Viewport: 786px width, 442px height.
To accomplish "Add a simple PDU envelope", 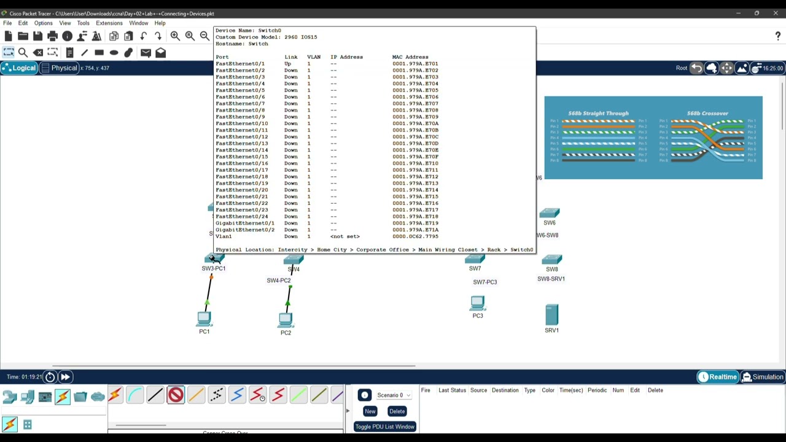I will pyautogui.click(x=146, y=52).
